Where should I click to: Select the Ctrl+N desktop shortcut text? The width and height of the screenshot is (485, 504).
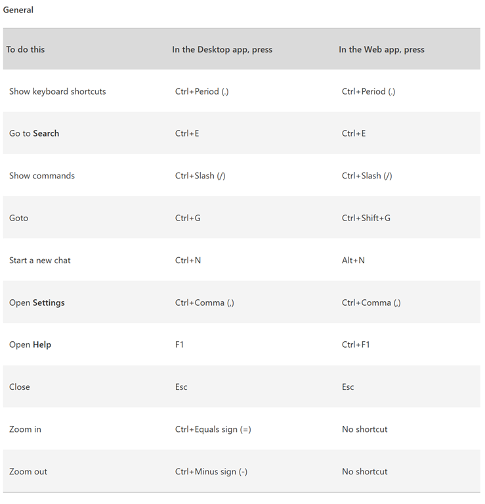coord(188,261)
